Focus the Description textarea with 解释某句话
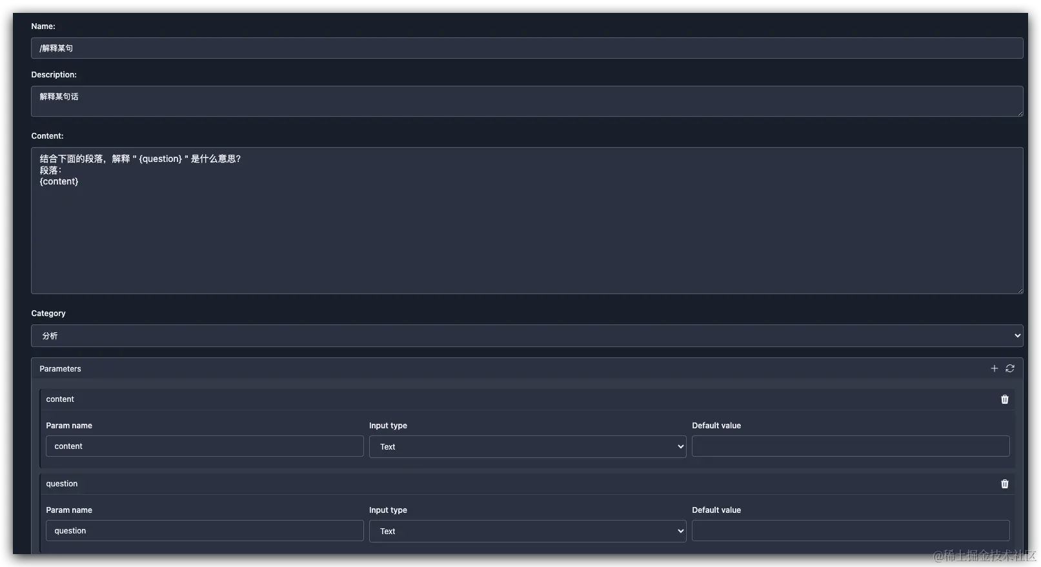The image size is (1041, 567). pos(527,101)
